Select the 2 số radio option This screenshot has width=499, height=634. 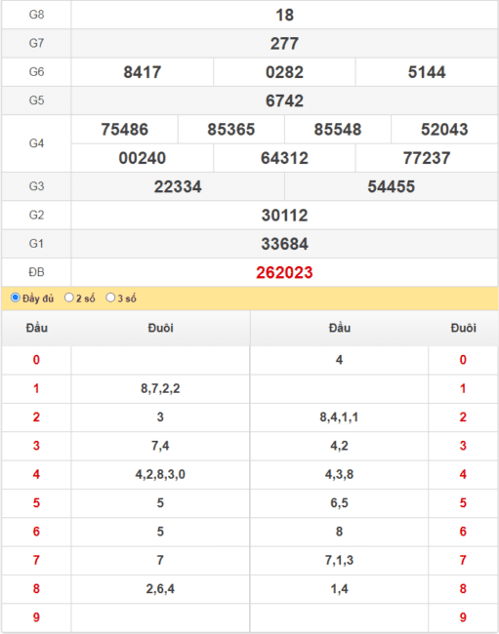69,298
